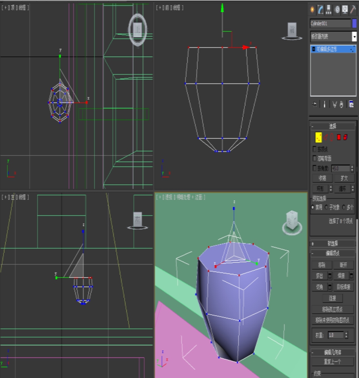Click the 断开 (Break) button
This screenshot has height=378, width=359.
click(344, 265)
